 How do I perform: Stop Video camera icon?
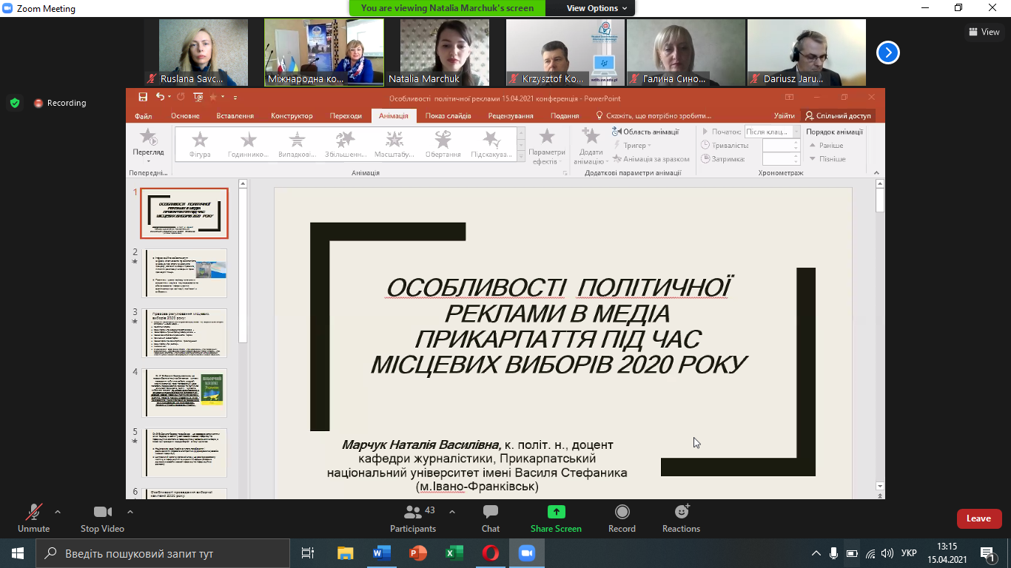pos(102,512)
